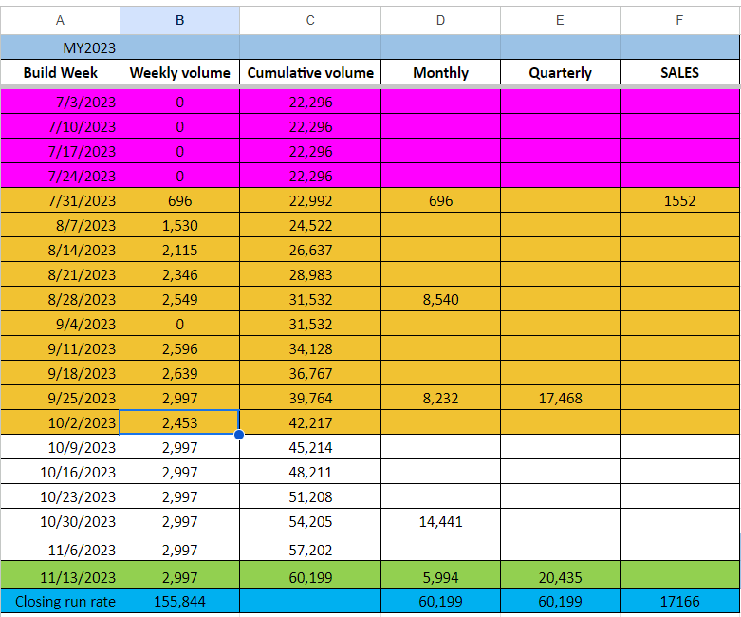Select column A header

[x=61, y=20]
